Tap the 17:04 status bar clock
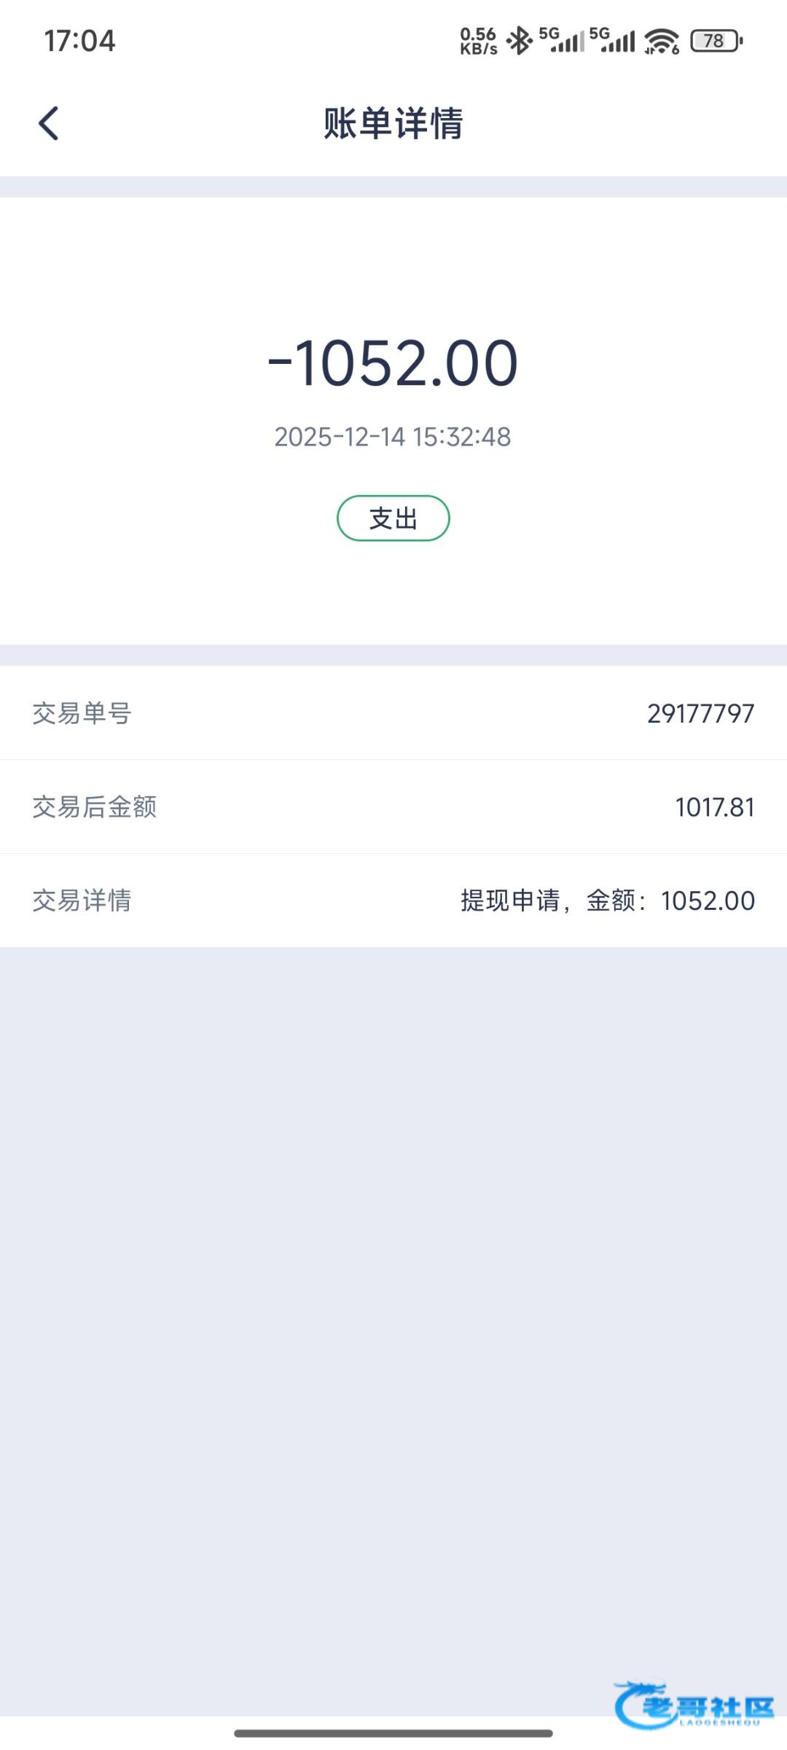Image resolution: width=787 pixels, height=1750 pixels. tap(80, 41)
